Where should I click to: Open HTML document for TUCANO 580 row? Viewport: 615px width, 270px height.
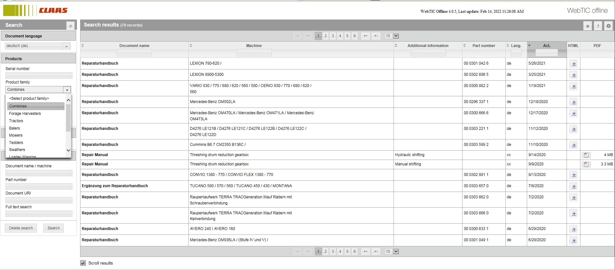pos(574,186)
